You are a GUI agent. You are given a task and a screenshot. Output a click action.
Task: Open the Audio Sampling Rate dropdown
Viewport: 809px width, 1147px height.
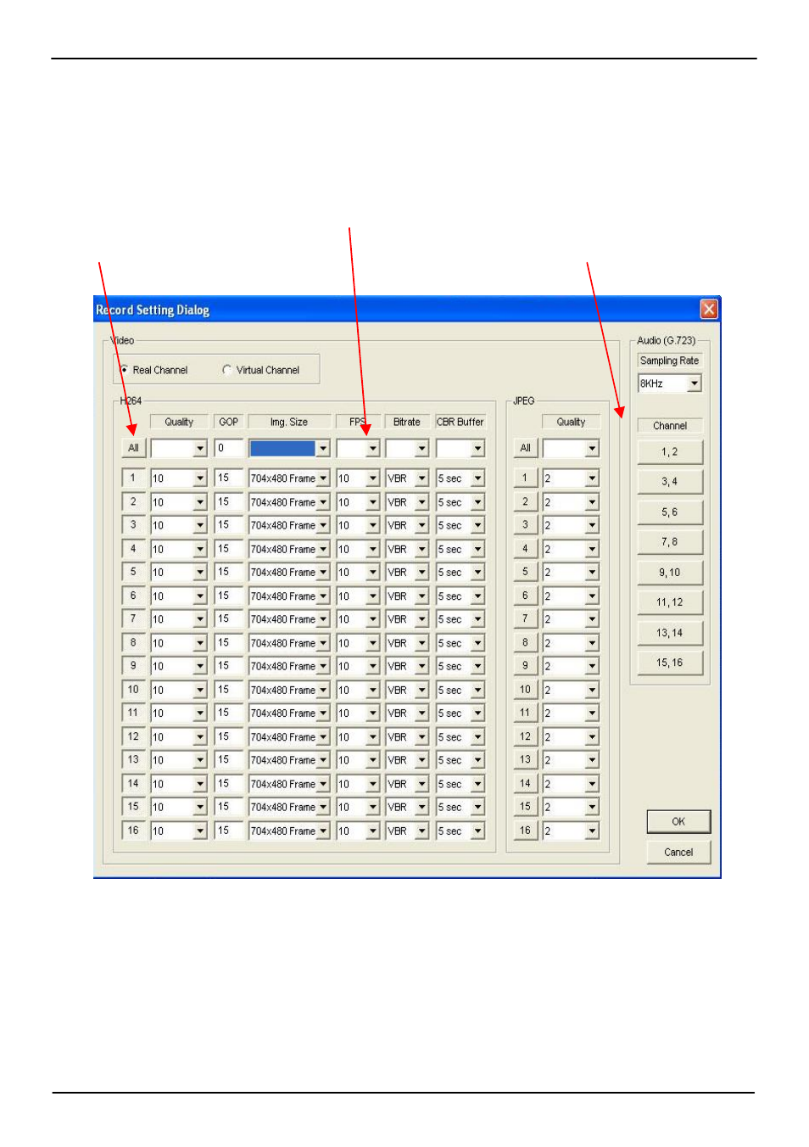tap(694, 383)
